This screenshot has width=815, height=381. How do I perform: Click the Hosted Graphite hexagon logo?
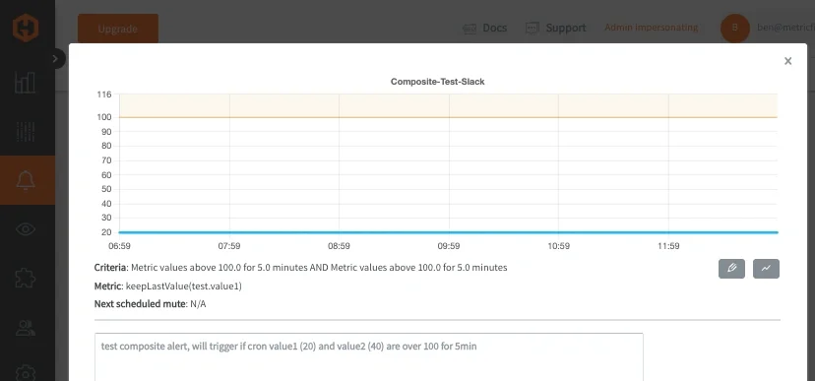[25, 29]
